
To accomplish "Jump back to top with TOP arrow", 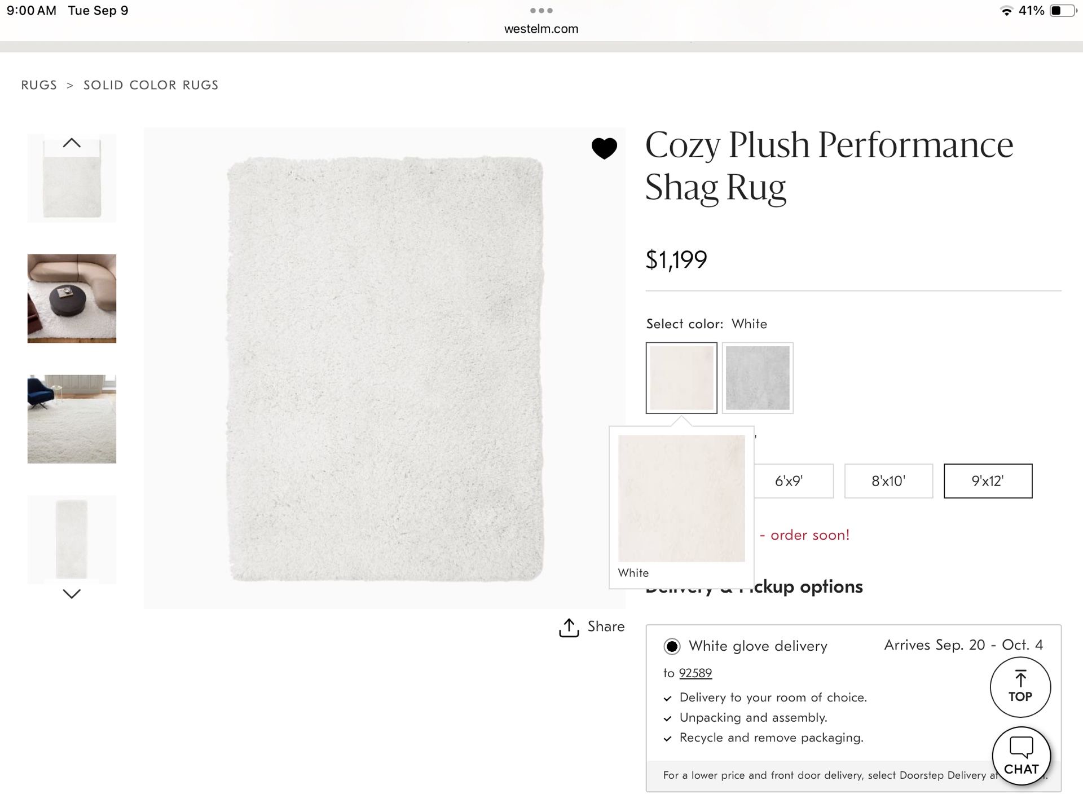I will coord(1020,687).
